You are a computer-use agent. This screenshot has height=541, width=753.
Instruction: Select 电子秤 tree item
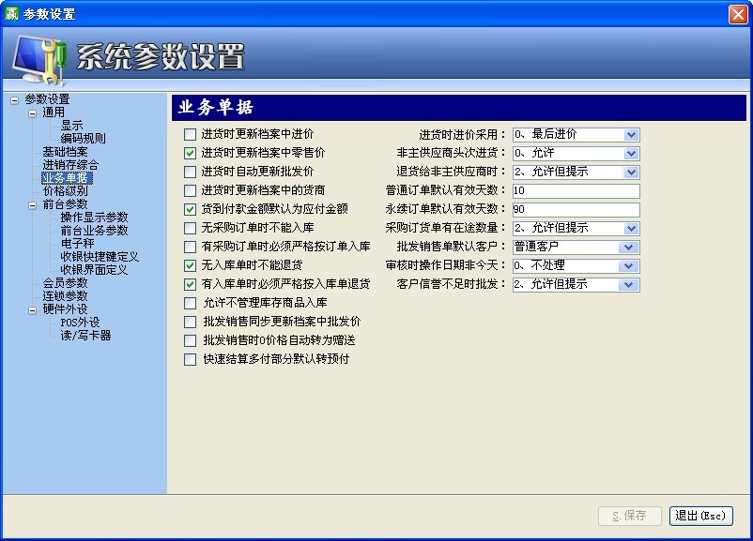(77, 244)
